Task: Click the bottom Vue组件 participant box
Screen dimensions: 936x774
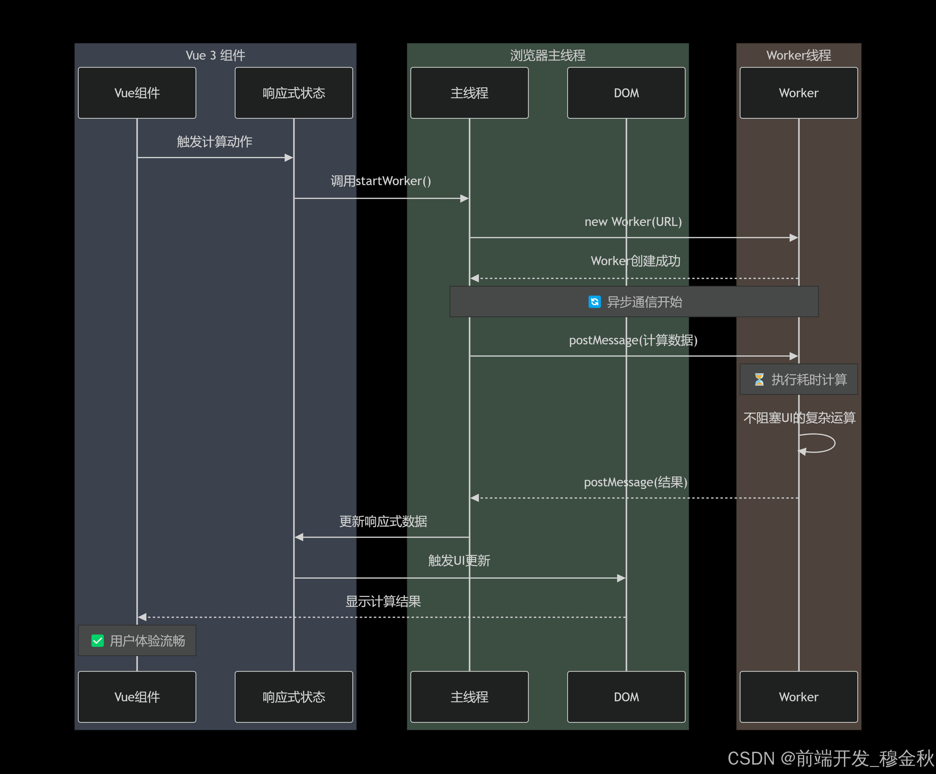Action: pyautogui.click(x=137, y=696)
